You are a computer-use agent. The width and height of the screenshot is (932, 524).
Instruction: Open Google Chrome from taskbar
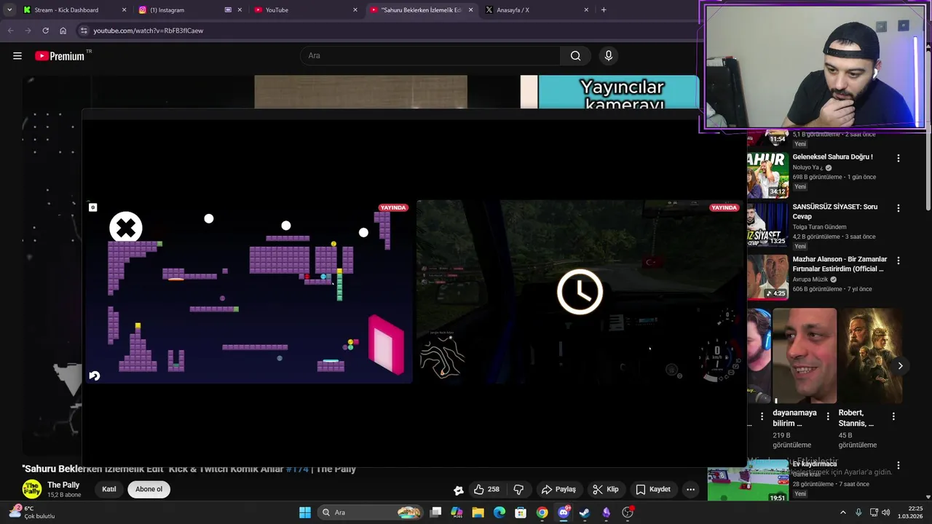tap(542, 512)
